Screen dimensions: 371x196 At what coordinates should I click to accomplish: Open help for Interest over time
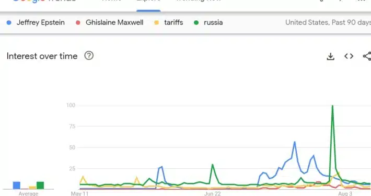click(89, 55)
